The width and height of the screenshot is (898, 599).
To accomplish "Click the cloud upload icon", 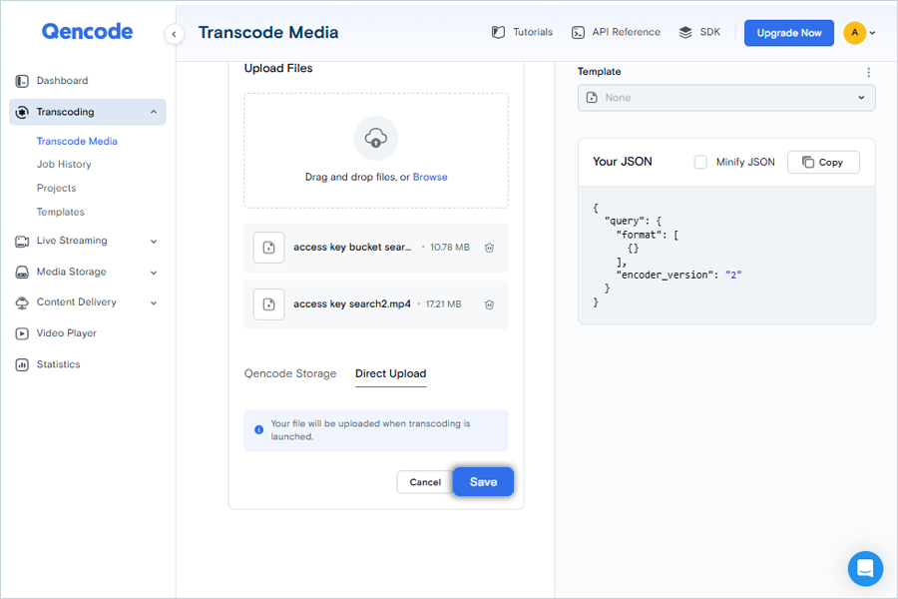I will tap(375, 138).
